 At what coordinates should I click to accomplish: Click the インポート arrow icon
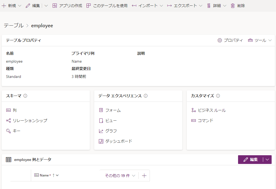point(134,6)
